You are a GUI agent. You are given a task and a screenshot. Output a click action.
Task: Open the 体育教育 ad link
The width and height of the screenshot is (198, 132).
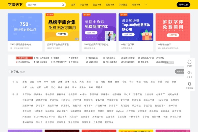point(75,58)
